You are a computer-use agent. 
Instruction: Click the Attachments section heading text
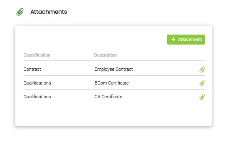49,12
